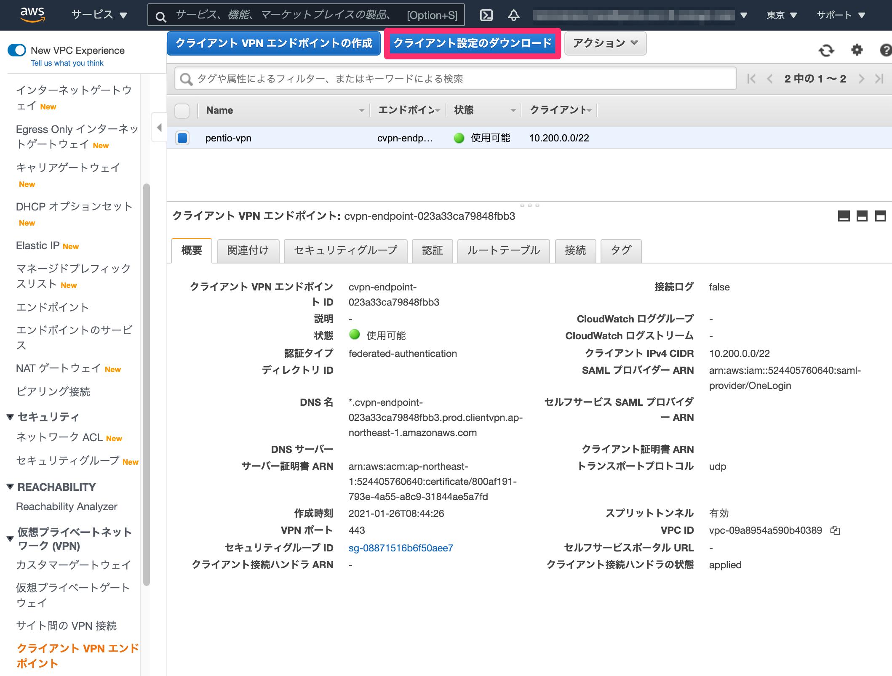Collapse the left navigation sidebar arrow
Screen dimensions: 892x676
coord(159,127)
